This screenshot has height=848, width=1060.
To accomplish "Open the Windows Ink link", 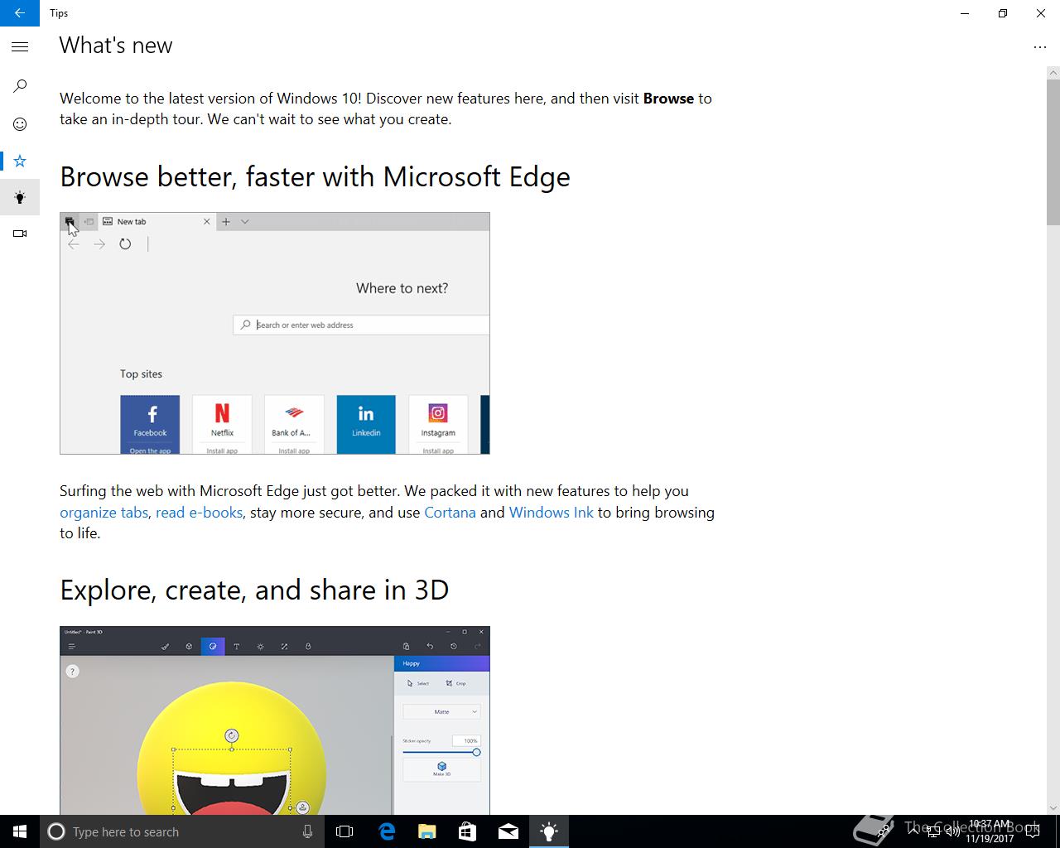I will 551,513.
